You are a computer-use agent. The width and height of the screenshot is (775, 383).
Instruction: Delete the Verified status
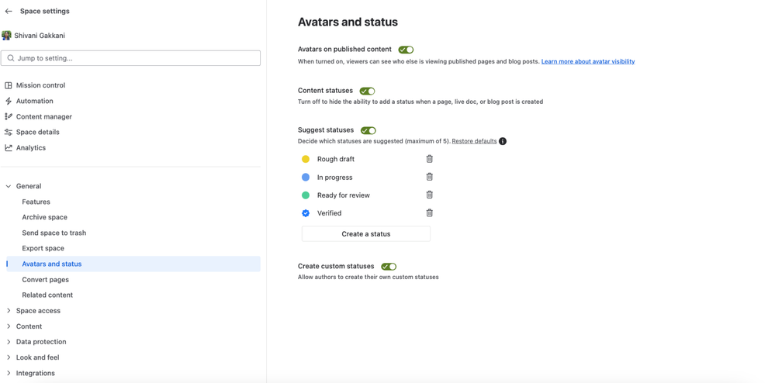[x=429, y=212]
